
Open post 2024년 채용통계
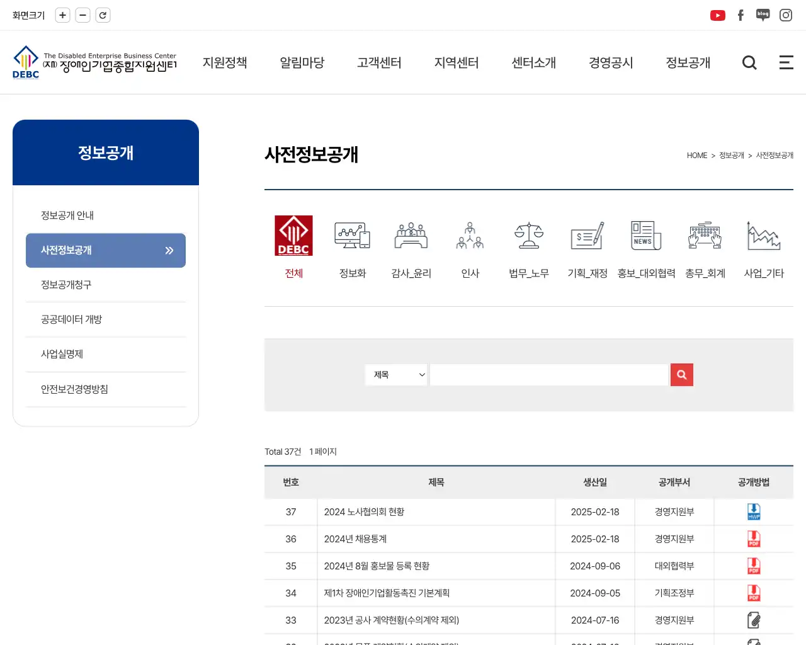pyautogui.click(x=355, y=539)
